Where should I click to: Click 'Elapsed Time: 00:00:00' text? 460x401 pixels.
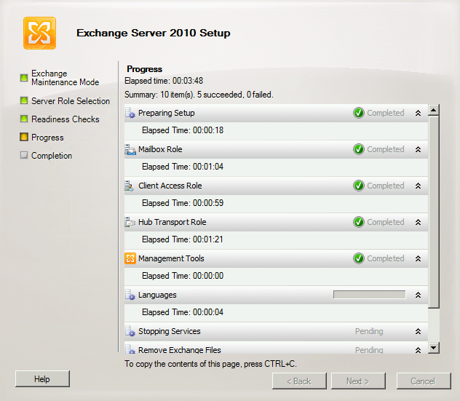pyautogui.click(x=183, y=276)
